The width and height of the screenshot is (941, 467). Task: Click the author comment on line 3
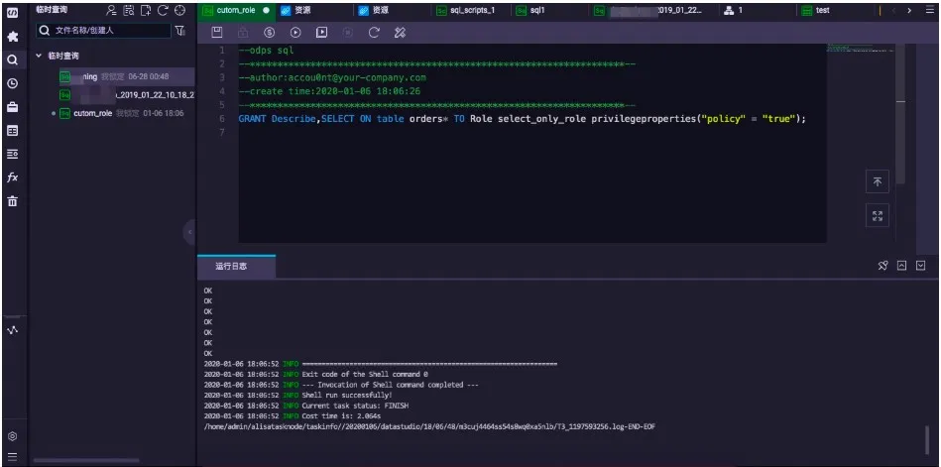[332, 77]
